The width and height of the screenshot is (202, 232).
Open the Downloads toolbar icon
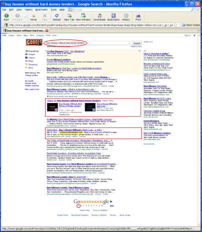tap(99, 16)
